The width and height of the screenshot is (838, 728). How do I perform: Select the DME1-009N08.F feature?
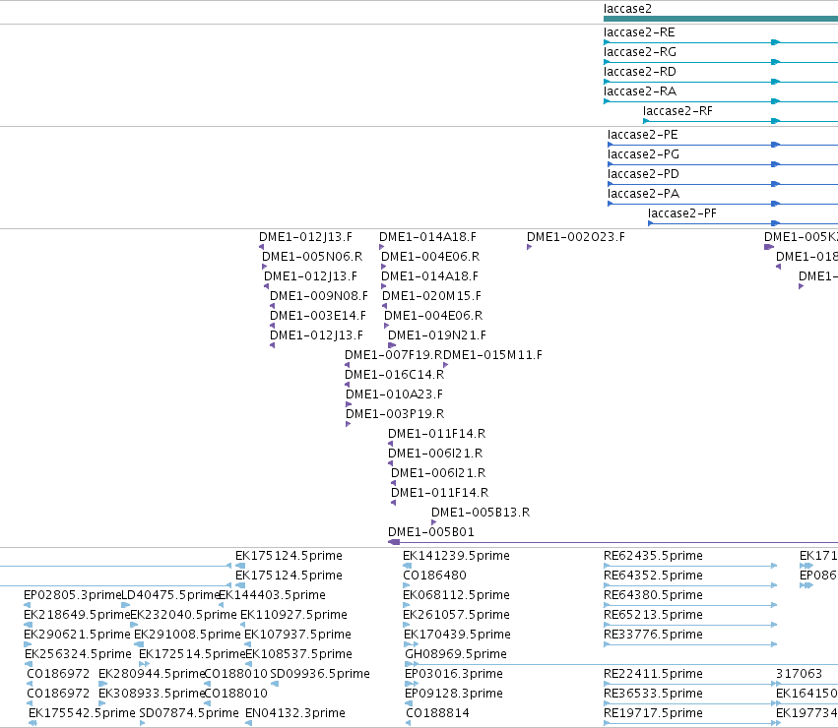(318, 296)
